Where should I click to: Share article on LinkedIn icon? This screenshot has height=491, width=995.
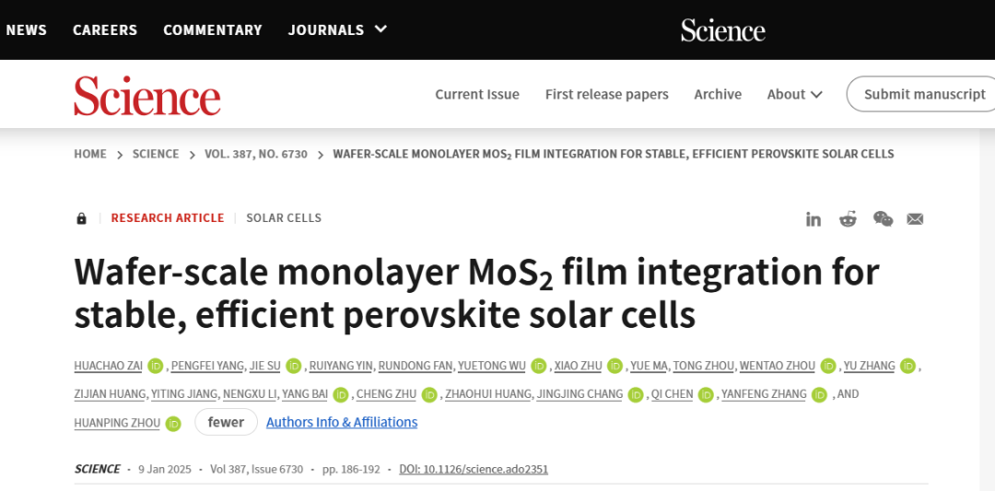(814, 218)
